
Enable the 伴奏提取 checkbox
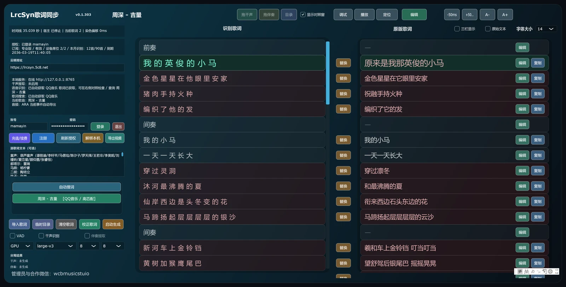pyautogui.click(x=87, y=236)
